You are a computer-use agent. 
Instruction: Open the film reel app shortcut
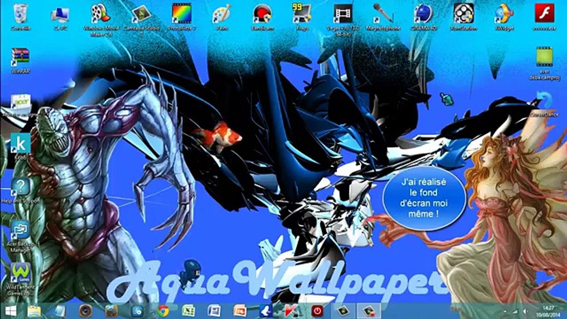464,16
